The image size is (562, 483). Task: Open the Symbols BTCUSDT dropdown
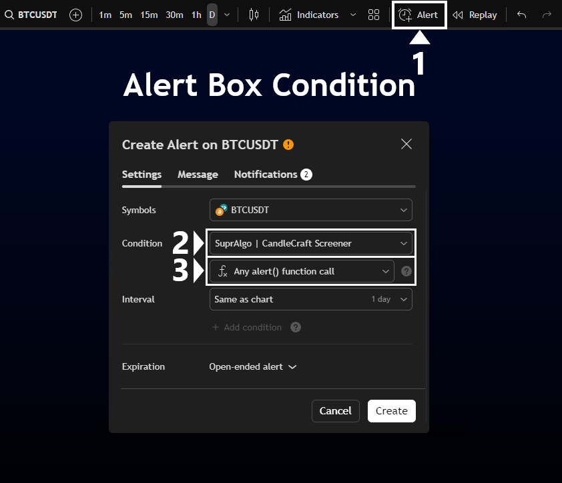click(x=311, y=210)
